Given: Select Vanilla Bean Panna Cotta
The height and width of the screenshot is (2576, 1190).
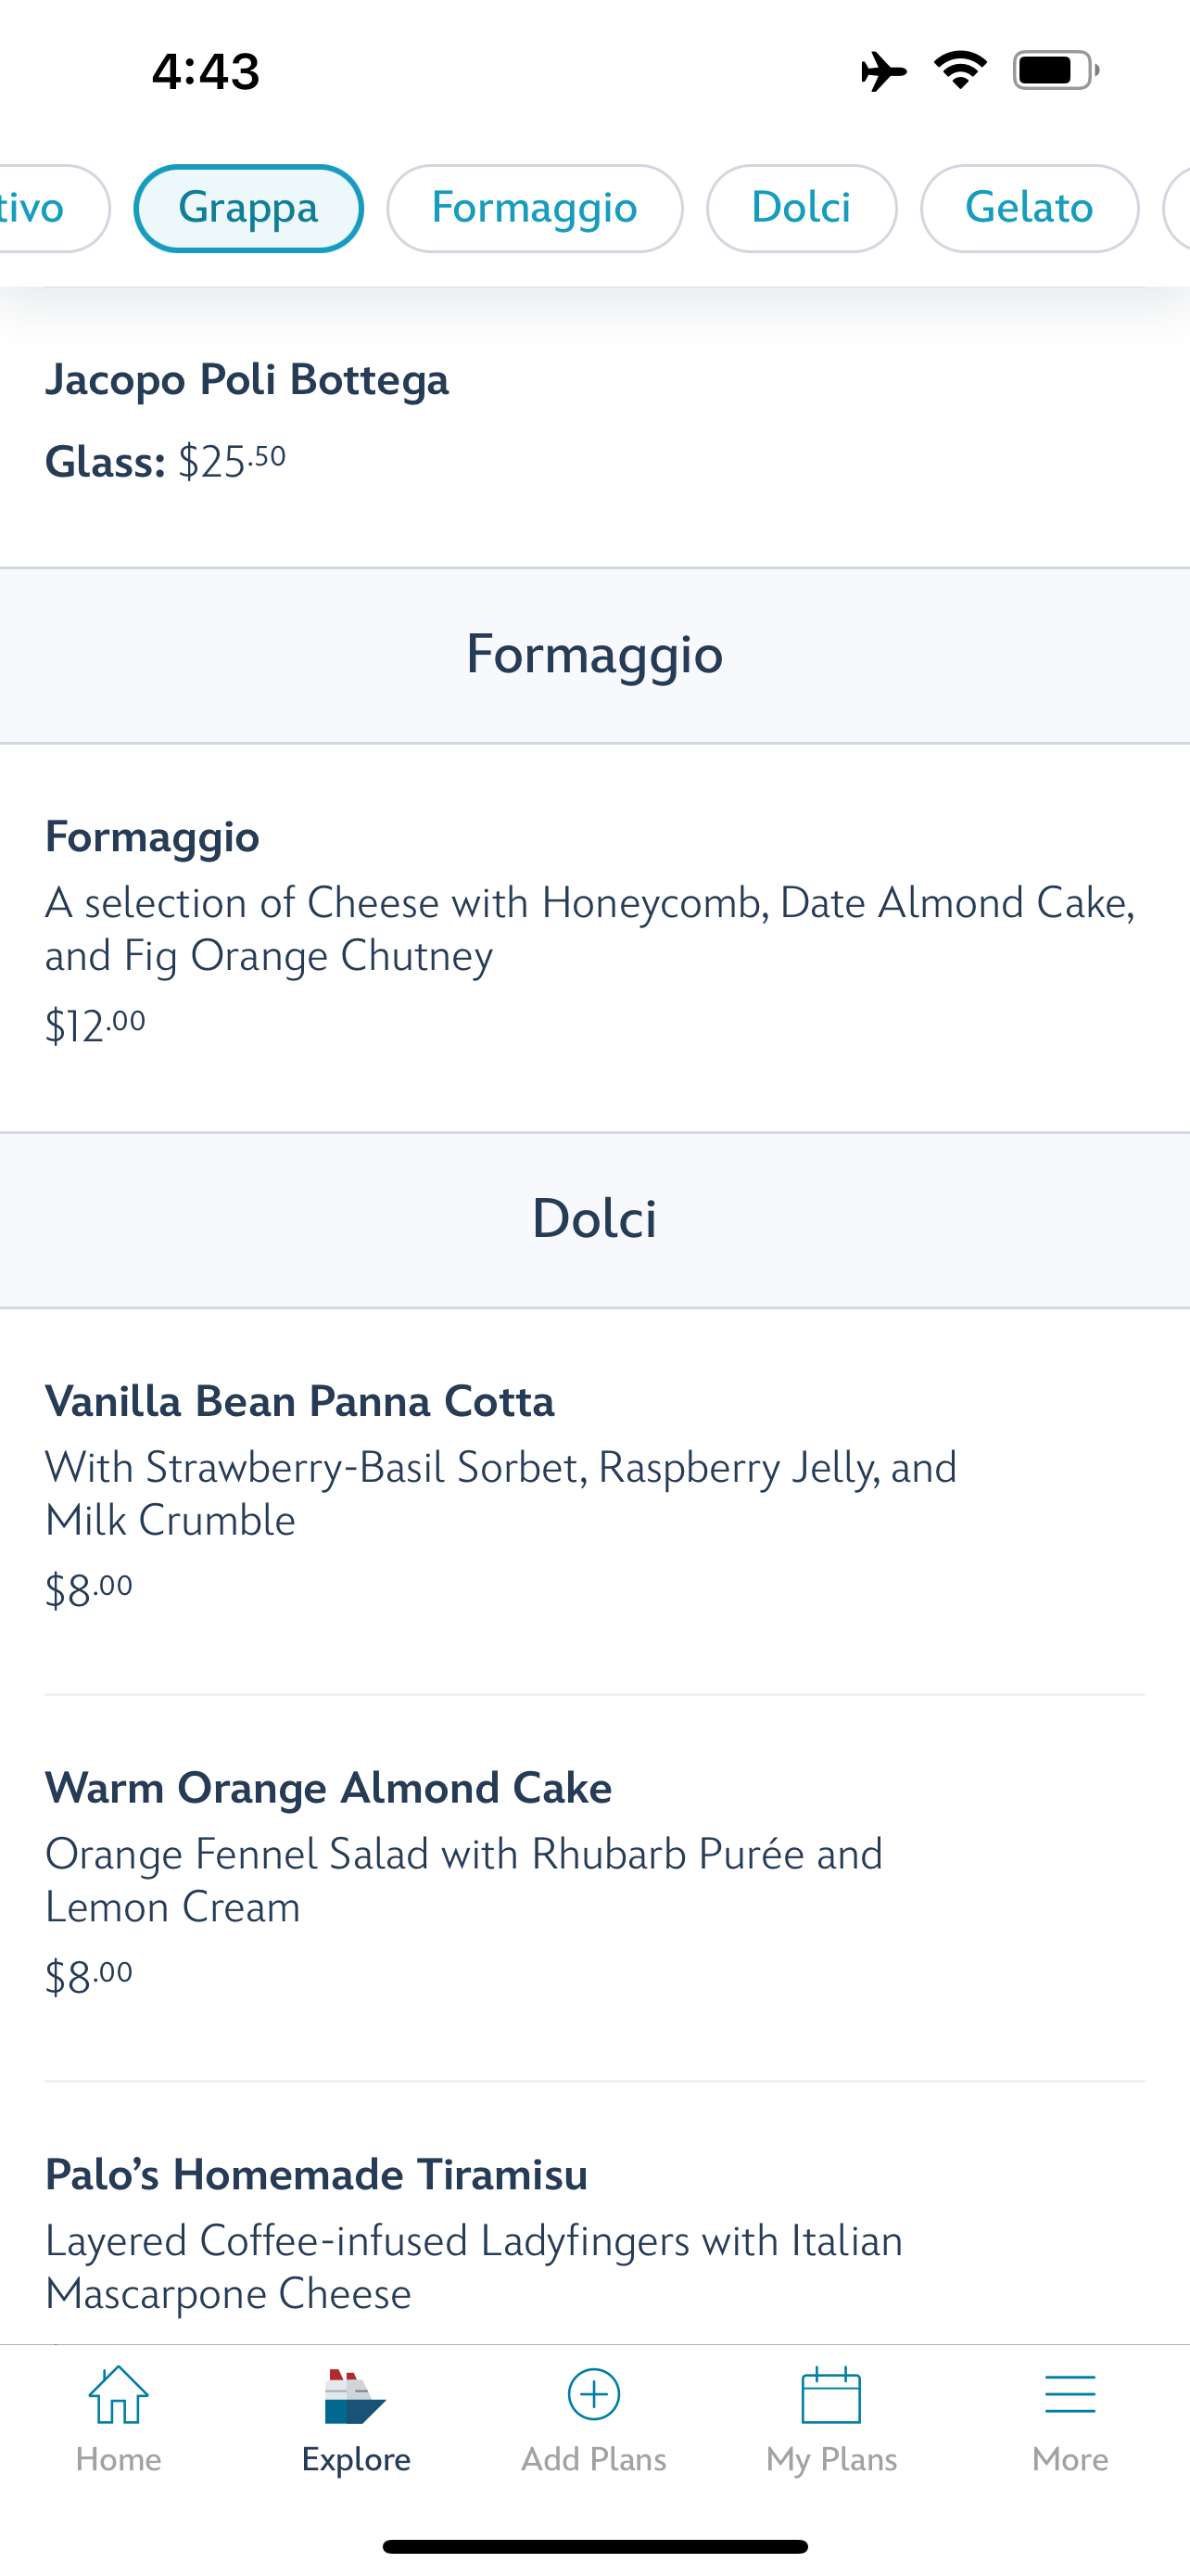Looking at the screenshot, I should tap(299, 1402).
